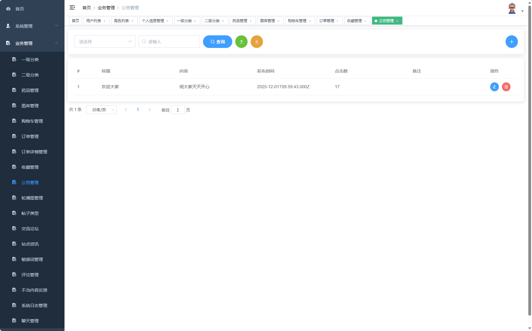Open the 10条/页 page size dropdown
532x331 pixels.
101,109
